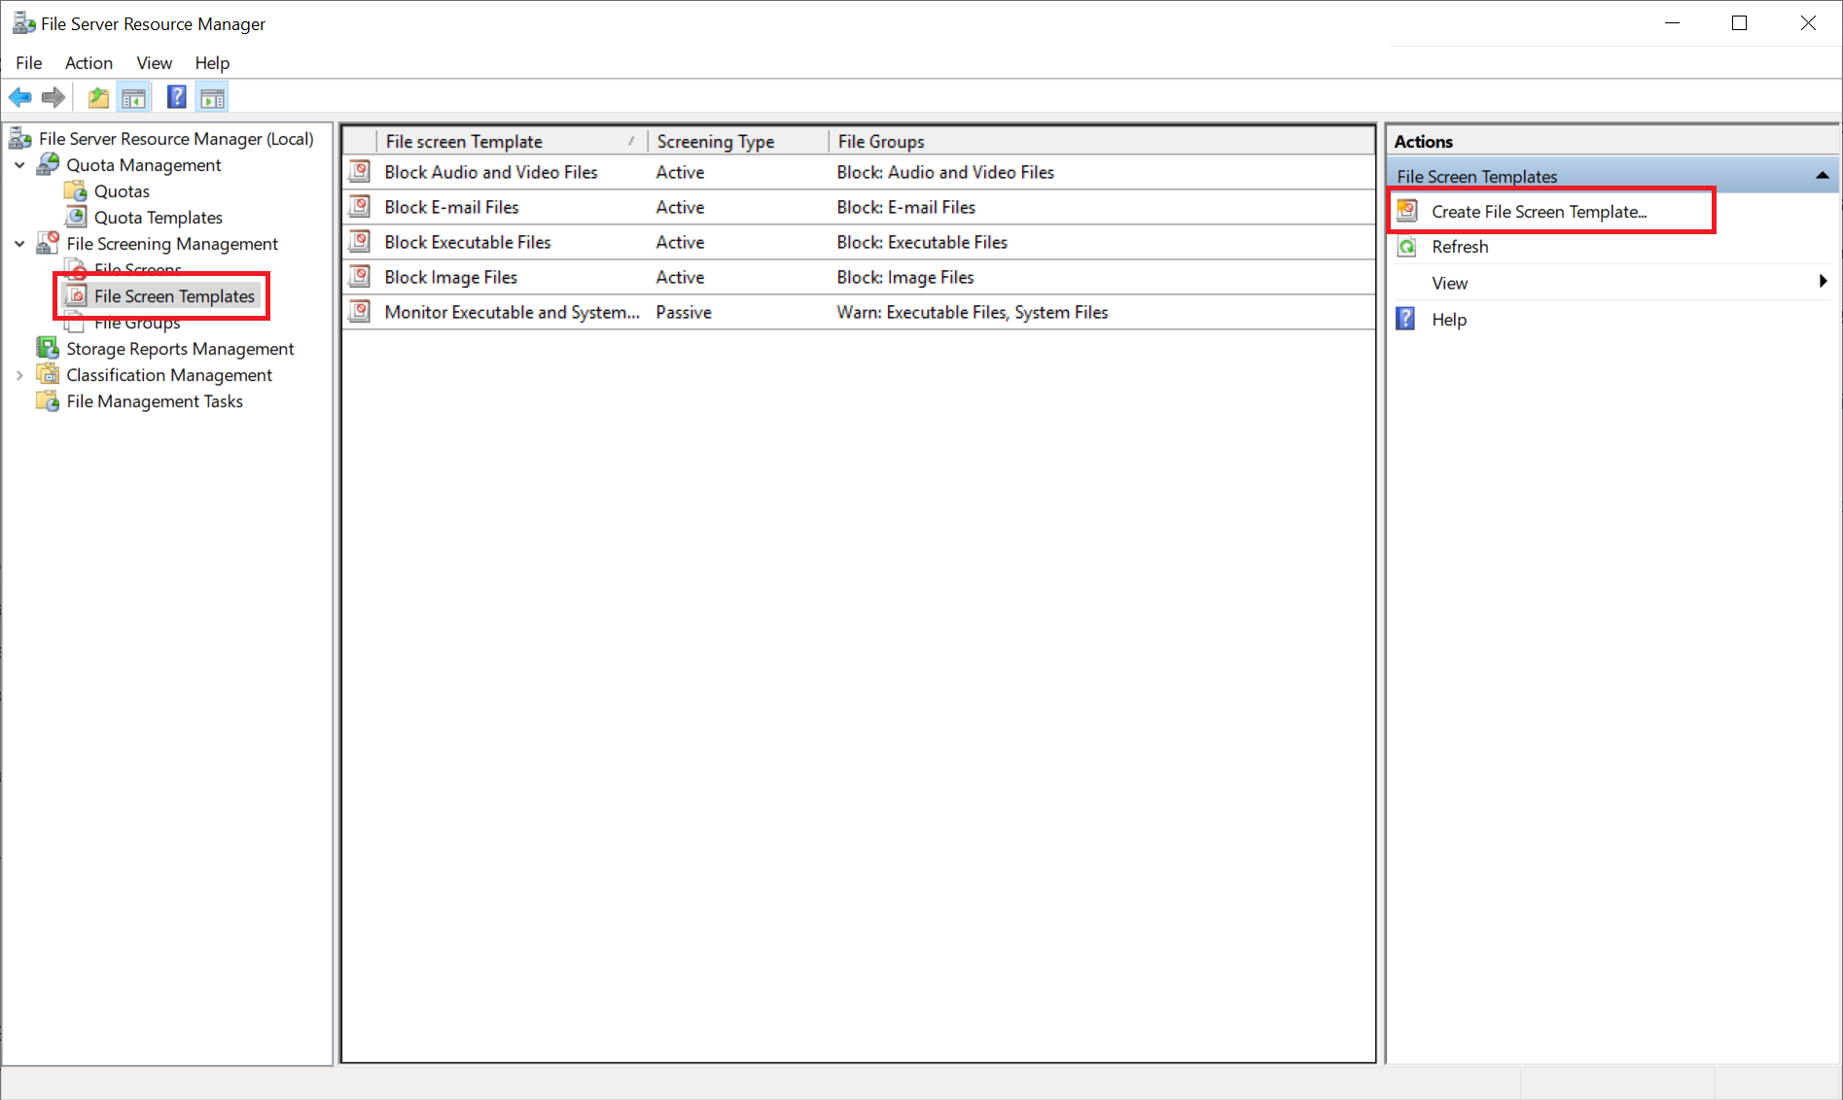Image resolution: width=1843 pixels, height=1100 pixels.
Task: Select Quotas in the tree
Action: 122,191
